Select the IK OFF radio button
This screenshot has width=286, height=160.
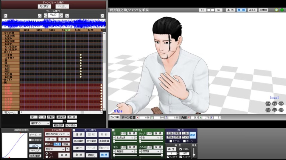47,157
